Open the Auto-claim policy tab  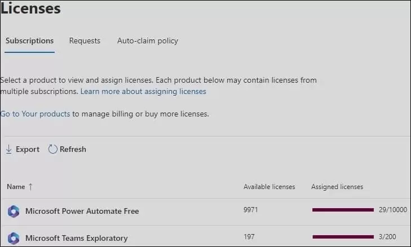tap(148, 41)
